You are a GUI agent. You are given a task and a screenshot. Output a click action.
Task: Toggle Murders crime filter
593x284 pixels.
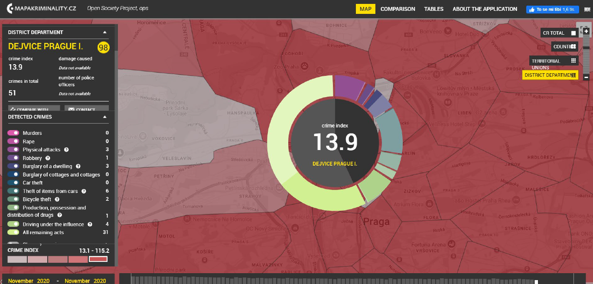tap(13, 133)
